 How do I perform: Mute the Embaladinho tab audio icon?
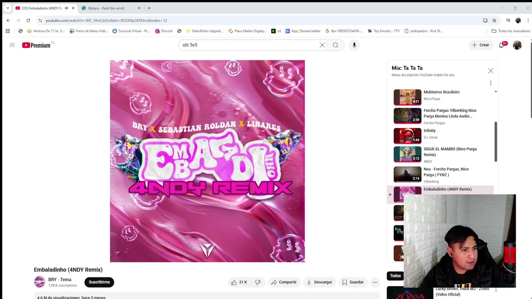click(66, 8)
